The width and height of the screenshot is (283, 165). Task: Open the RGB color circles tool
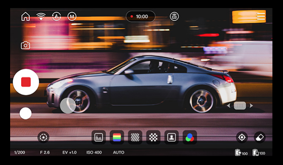tap(190, 137)
